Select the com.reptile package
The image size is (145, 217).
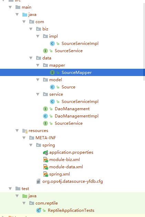click(46, 203)
